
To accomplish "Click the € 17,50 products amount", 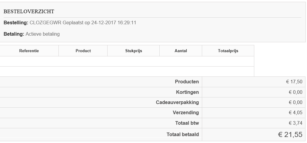I will 294,82.
